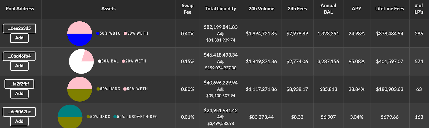Add liquidity to the WBTC/WETH pool

[x=19, y=38]
